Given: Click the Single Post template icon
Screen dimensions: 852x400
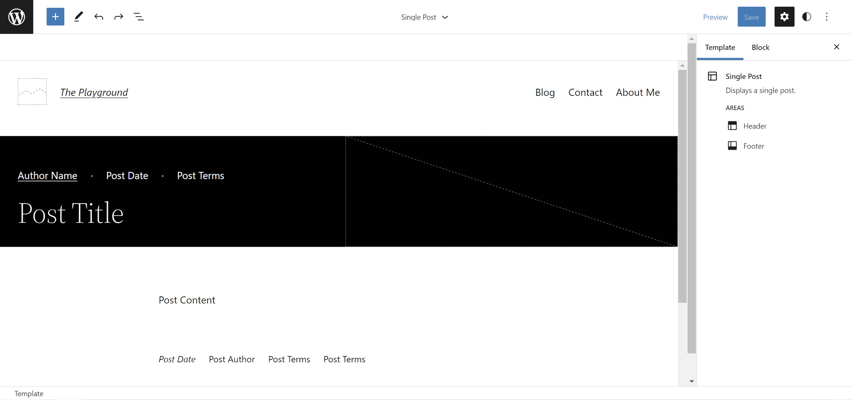Looking at the screenshot, I should pos(712,76).
